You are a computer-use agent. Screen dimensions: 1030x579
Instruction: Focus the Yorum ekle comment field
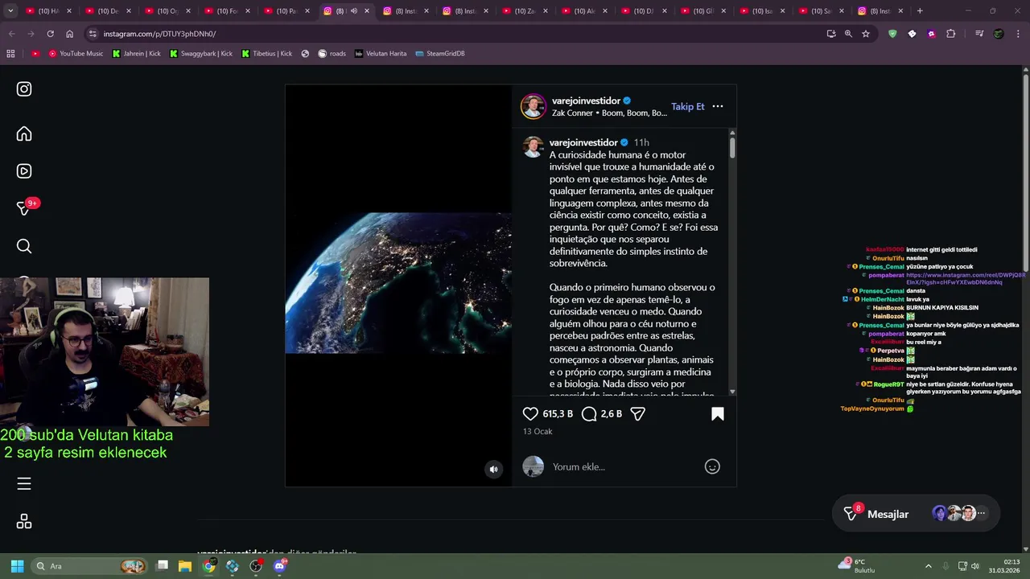[x=624, y=466]
